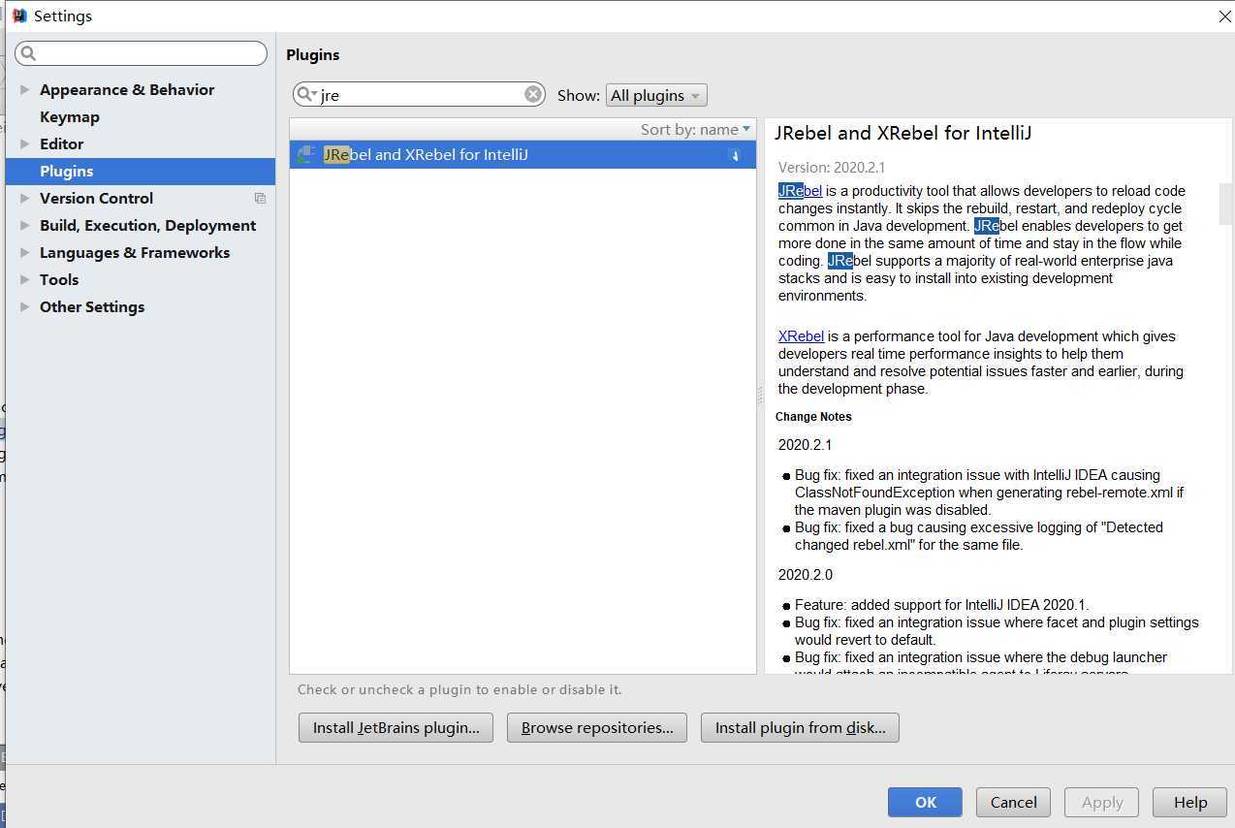Open the XRebel hyperlink in description
Viewport: 1235px width, 828px height.
point(801,336)
